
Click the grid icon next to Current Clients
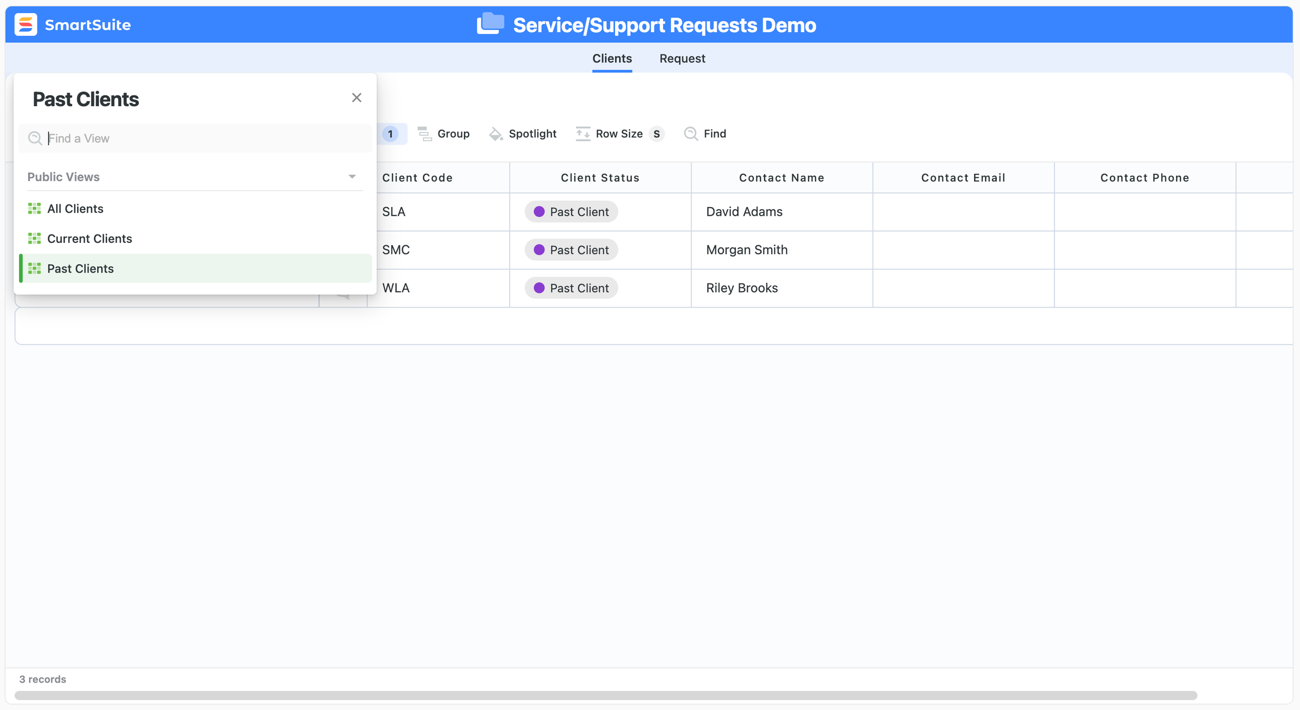(34, 239)
